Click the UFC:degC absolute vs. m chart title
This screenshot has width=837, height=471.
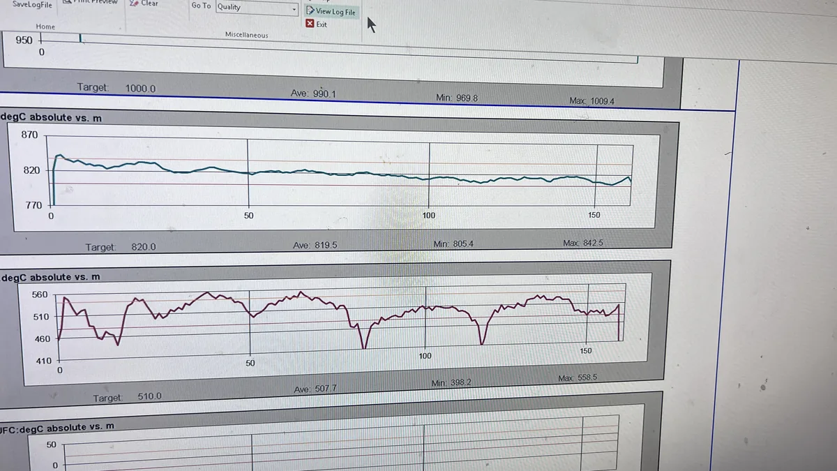(57, 427)
